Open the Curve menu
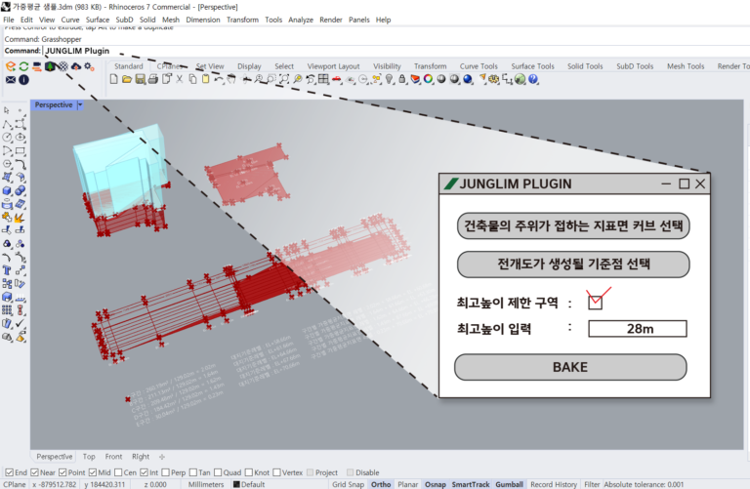This screenshot has height=489, width=750. pos(70,20)
